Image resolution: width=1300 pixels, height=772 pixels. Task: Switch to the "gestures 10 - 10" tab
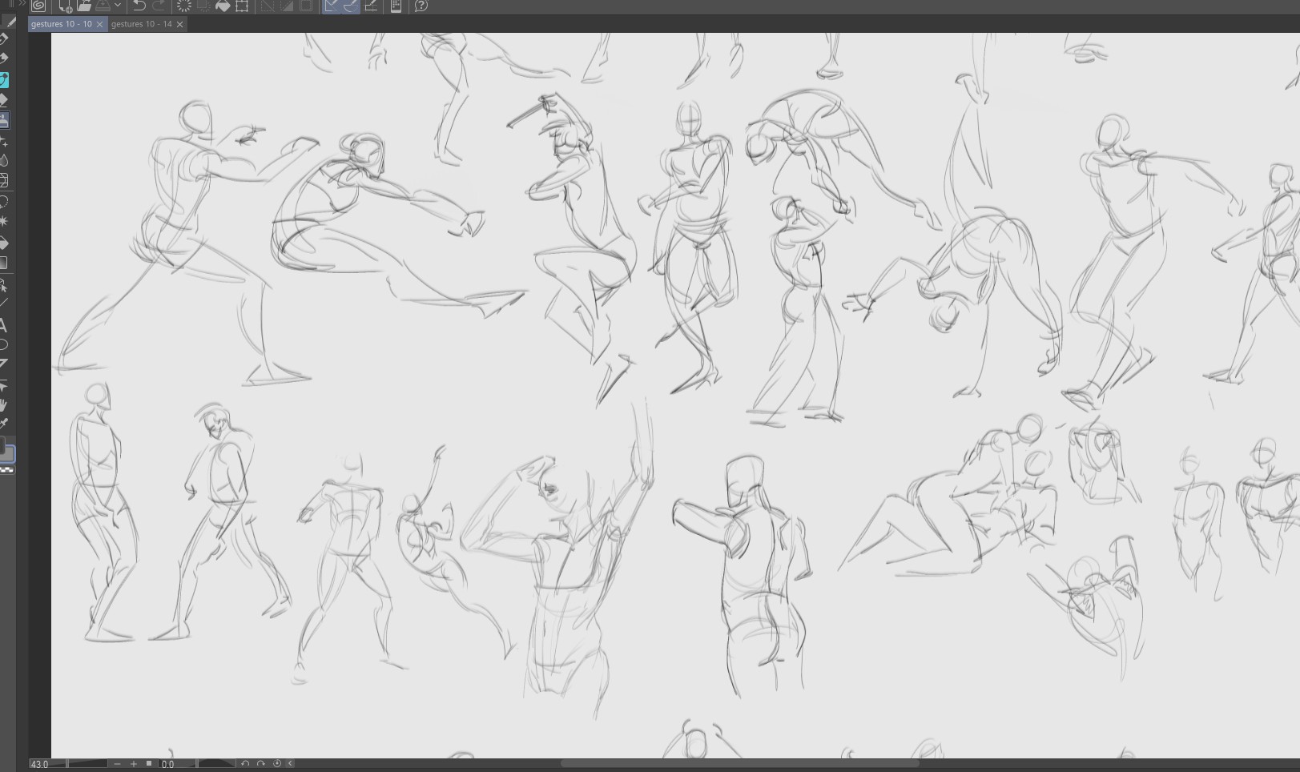(62, 24)
